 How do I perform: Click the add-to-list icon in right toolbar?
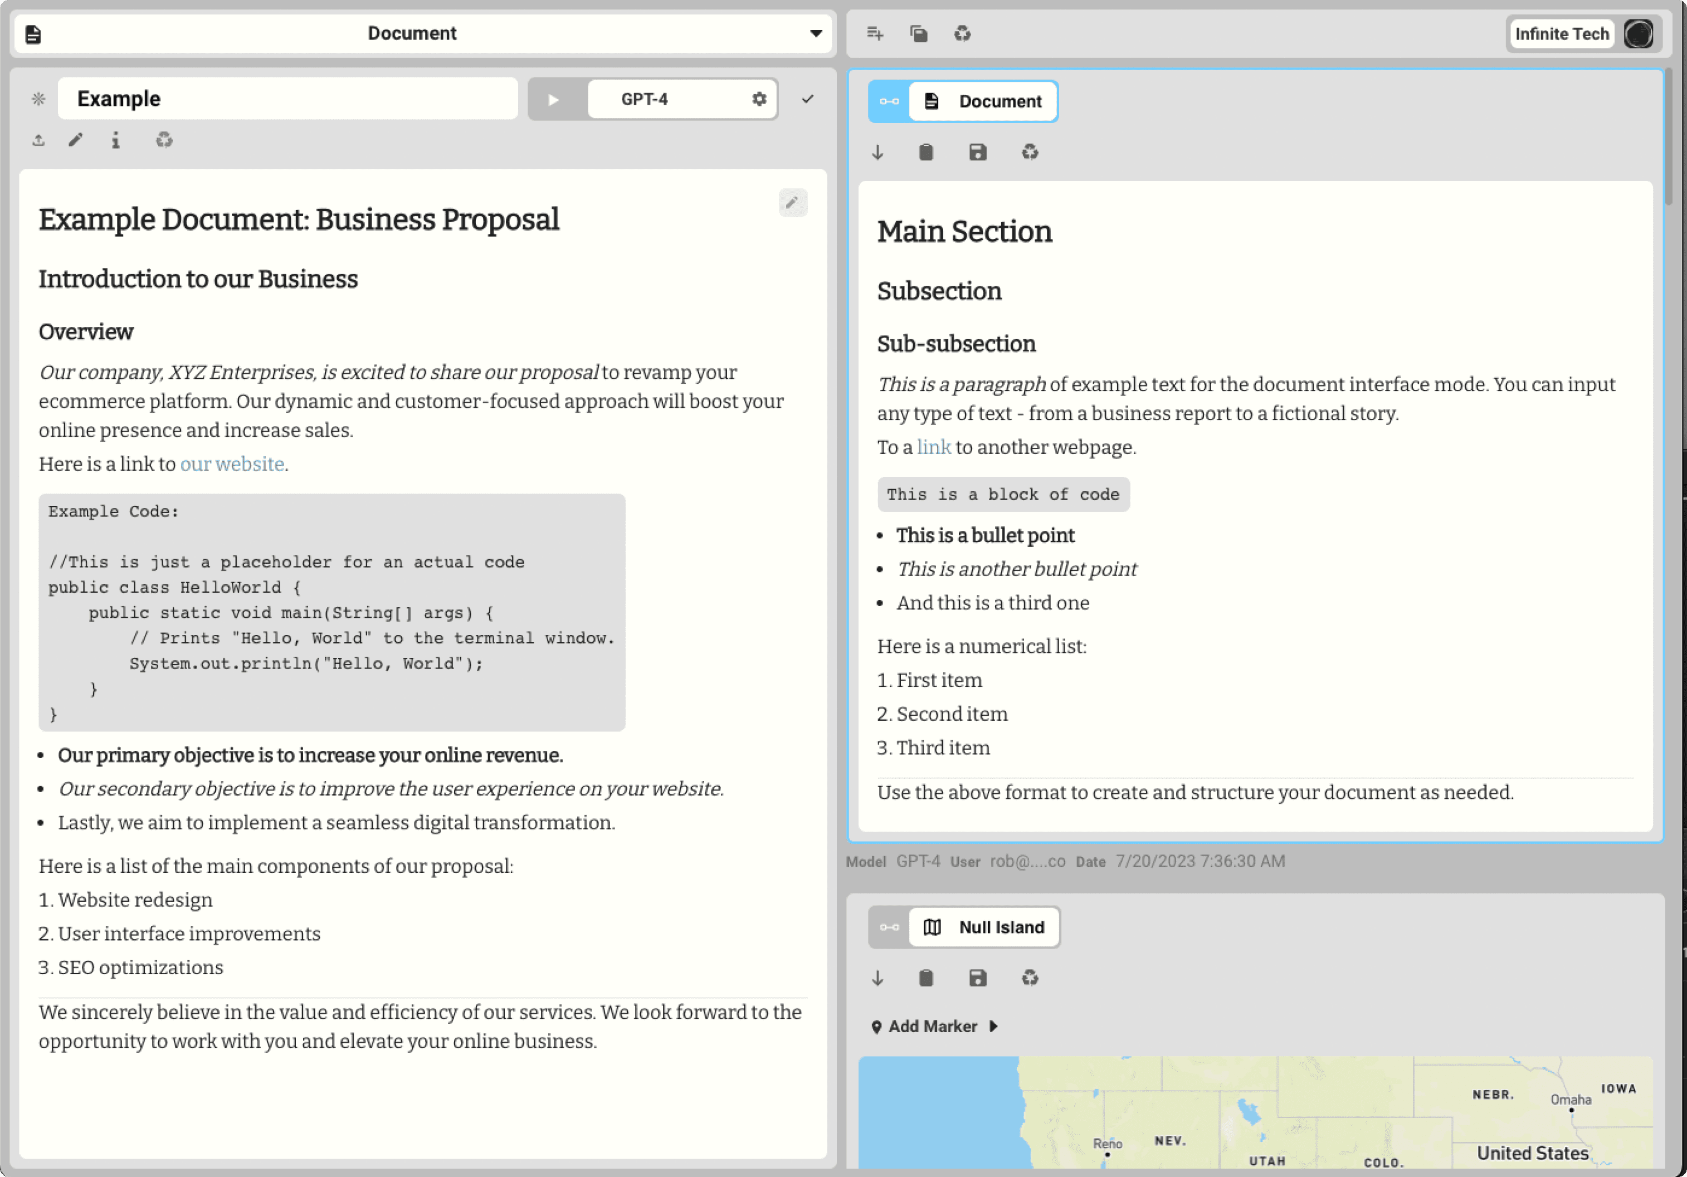(x=875, y=34)
